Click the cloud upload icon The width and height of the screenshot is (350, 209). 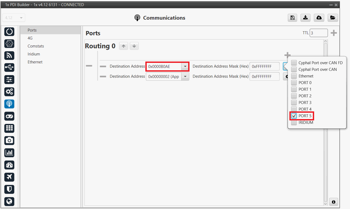point(319,18)
